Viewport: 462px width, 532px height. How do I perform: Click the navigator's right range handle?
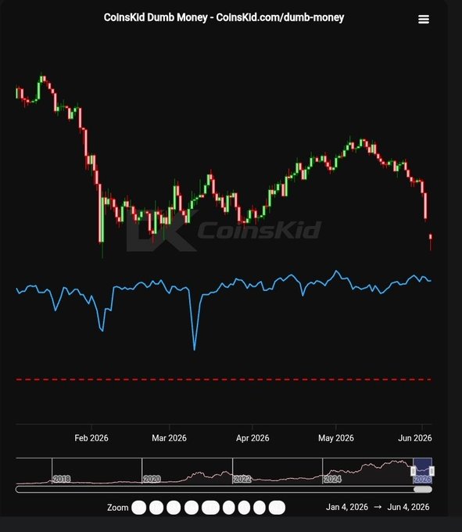(432, 471)
